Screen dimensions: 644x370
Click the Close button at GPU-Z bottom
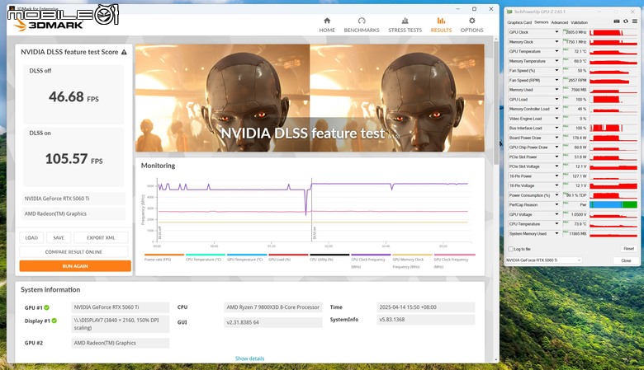point(626,260)
